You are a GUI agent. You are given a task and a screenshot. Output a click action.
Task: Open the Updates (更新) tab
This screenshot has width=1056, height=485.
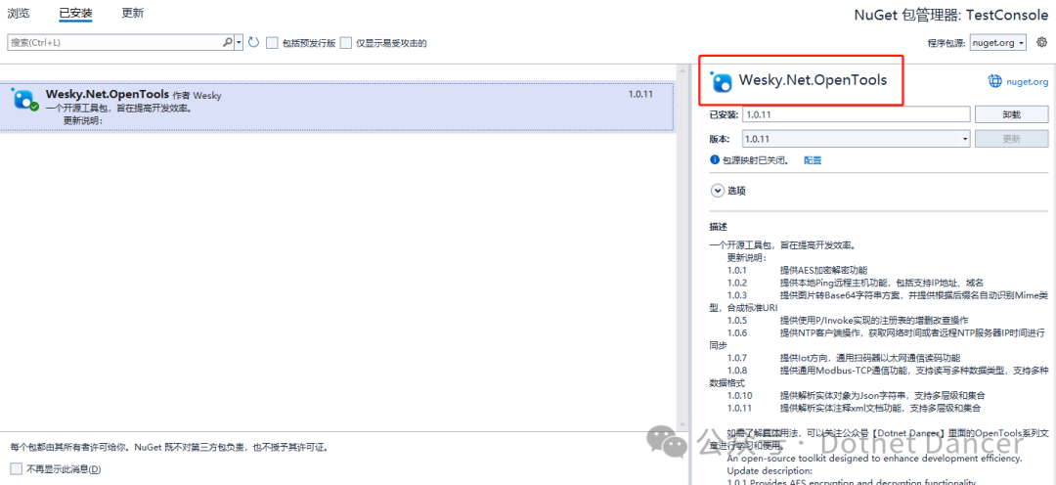[x=133, y=13]
